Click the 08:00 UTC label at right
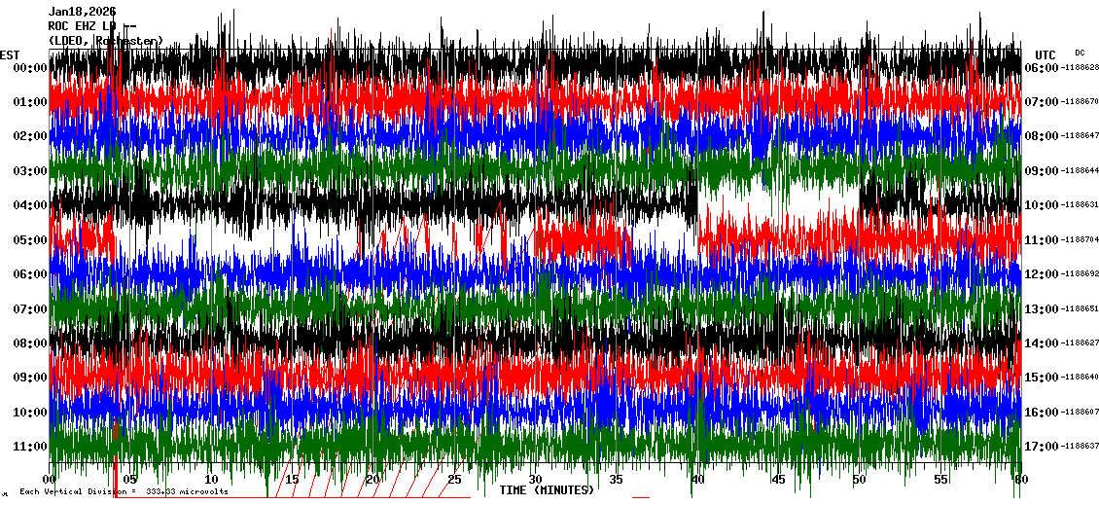Viewport: 1099px width, 505px height. coord(1042,136)
